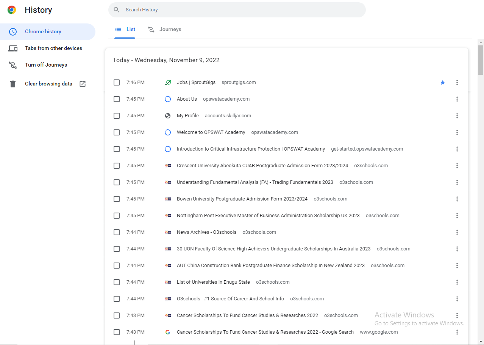The height and width of the screenshot is (345, 484).
Task: Open the Jobs | SproutGigs link
Action: tap(196, 82)
